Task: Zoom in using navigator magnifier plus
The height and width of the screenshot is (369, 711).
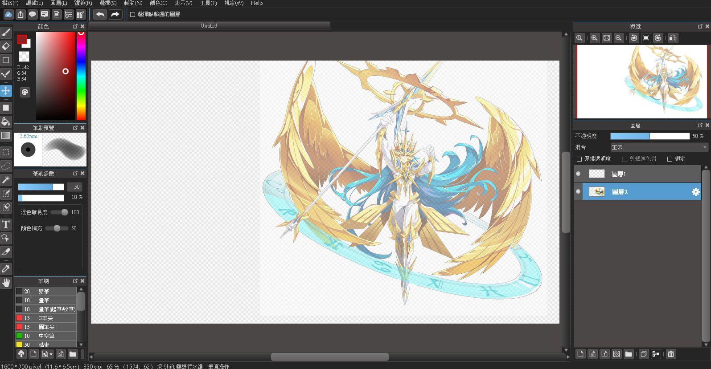Action: tap(594, 38)
